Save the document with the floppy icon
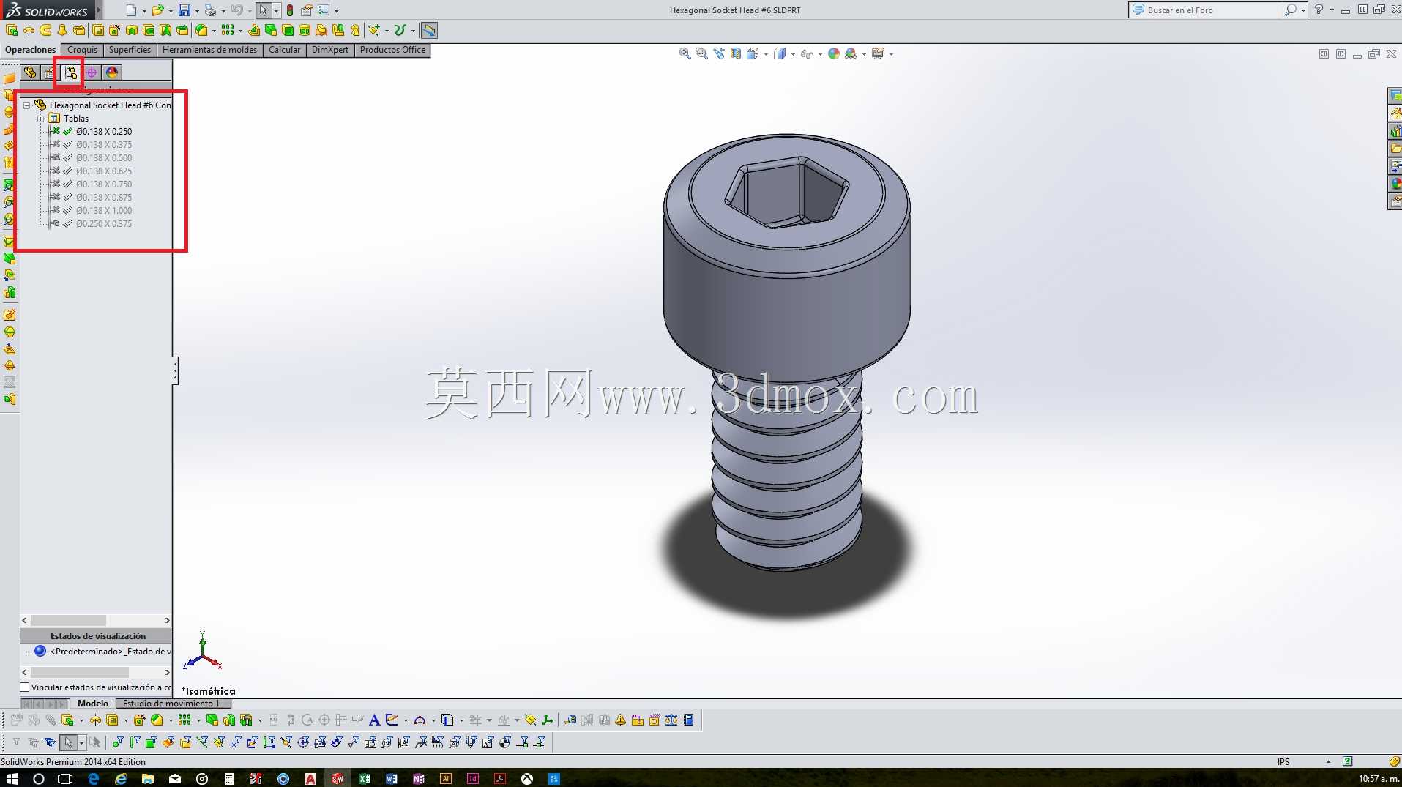This screenshot has width=1402, height=787. point(184,10)
